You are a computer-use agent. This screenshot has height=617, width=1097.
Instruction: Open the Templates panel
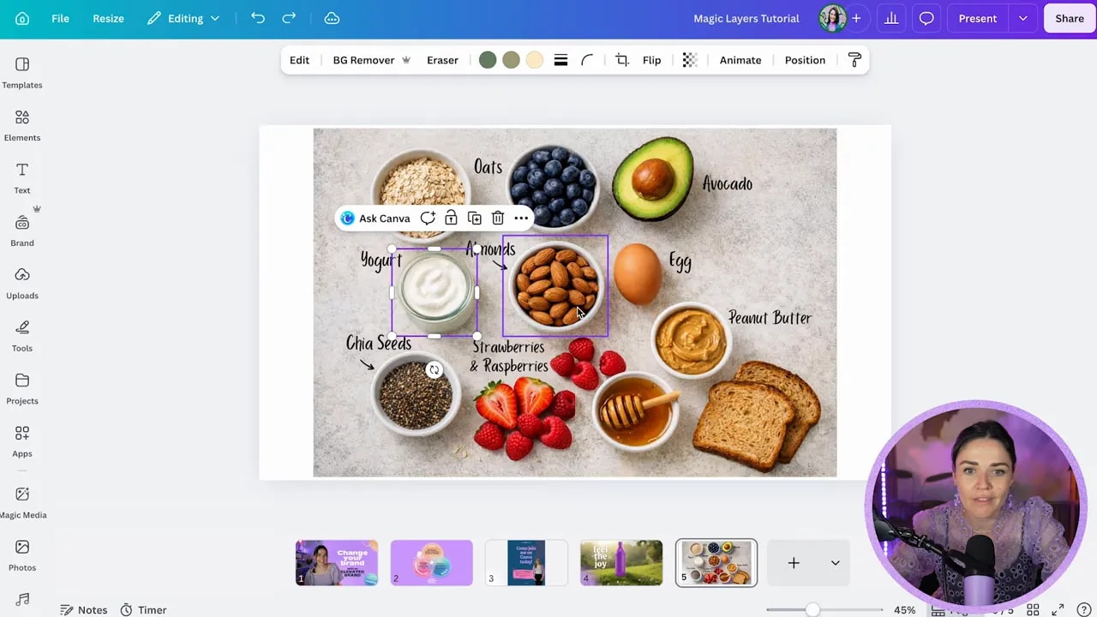click(x=22, y=73)
